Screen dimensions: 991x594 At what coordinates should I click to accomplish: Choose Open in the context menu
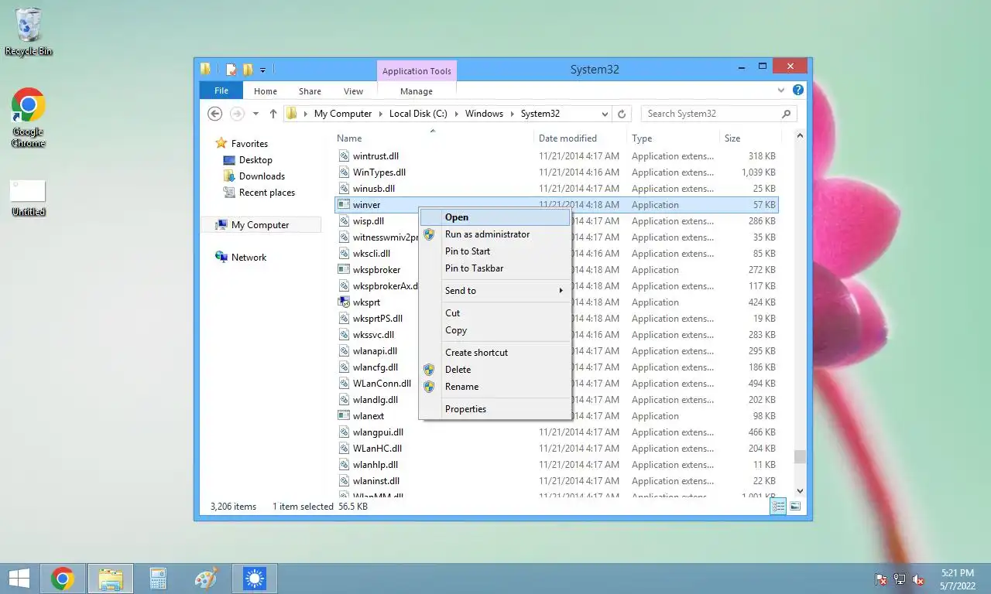click(x=495, y=217)
